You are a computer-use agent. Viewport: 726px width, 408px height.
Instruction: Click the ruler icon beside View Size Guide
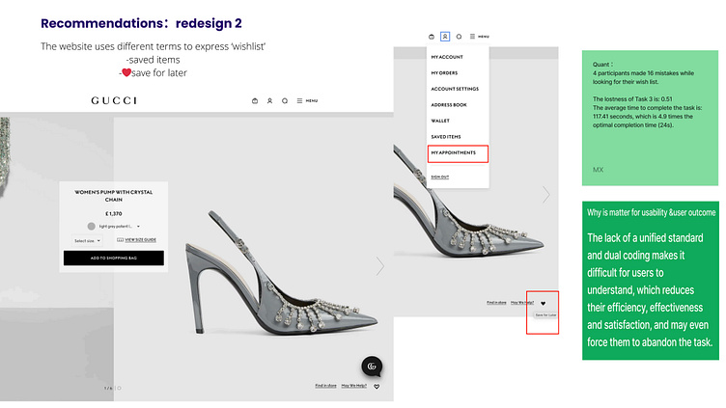(x=120, y=239)
